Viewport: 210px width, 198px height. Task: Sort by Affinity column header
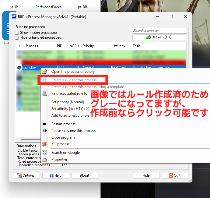pyautogui.click(x=119, y=46)
